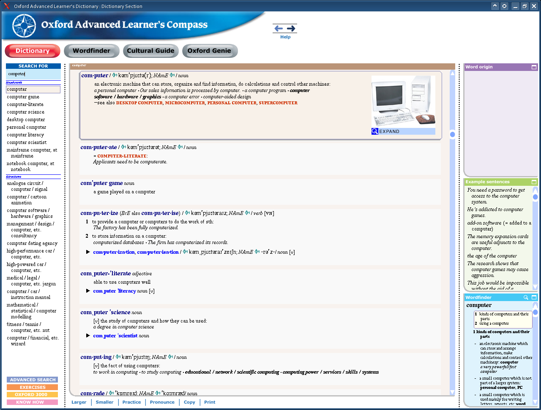Image resolution: width=541 pixels, height=410 pixels.
Task: Click the main entry scrollbar thumb
Action: (x=452, y=135)
